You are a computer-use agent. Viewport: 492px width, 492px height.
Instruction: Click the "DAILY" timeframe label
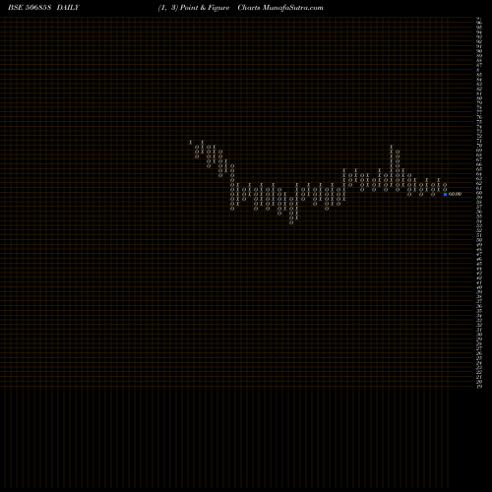click(68, 8)
